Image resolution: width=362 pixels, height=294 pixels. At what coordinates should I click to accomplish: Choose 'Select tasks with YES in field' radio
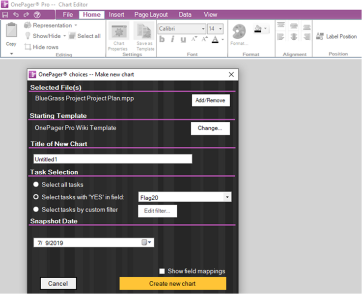click(36, 197)
